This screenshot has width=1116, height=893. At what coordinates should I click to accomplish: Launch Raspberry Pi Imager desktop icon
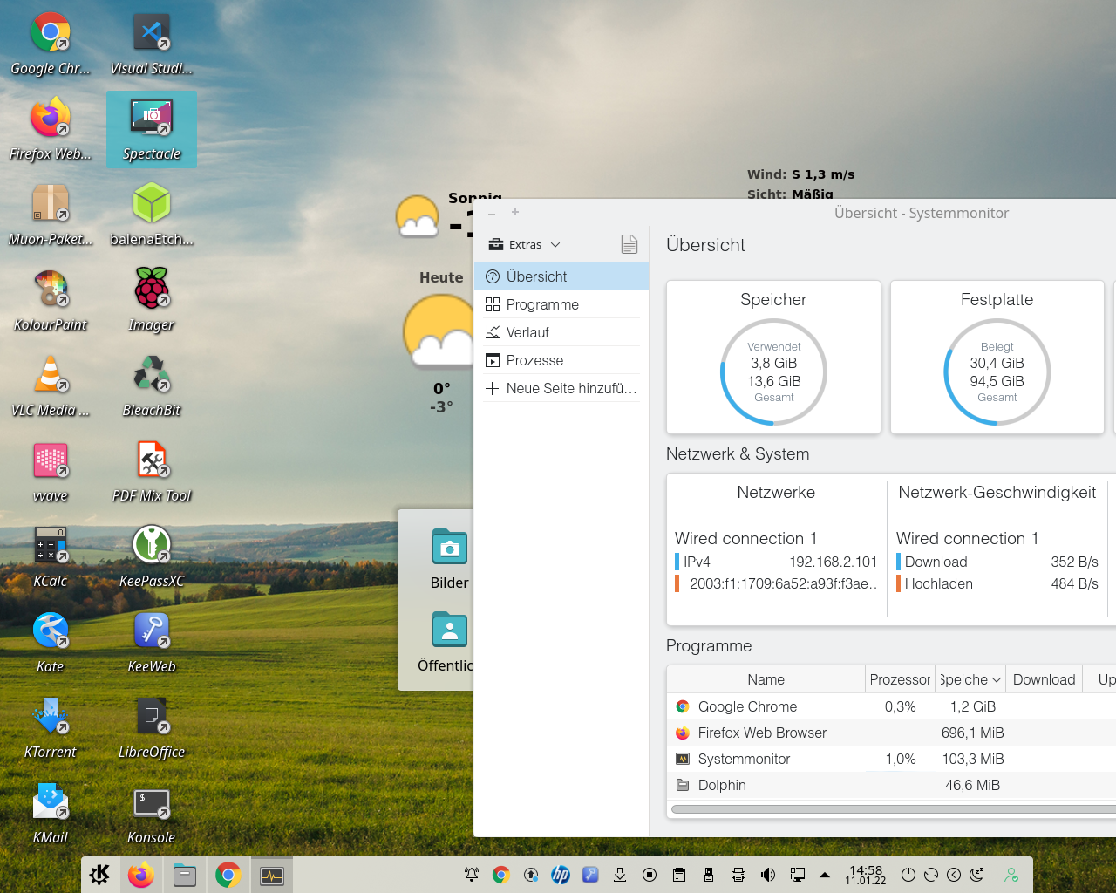(152, 300)
